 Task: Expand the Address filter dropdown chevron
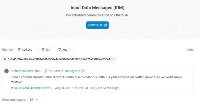[x=35, y=50]
